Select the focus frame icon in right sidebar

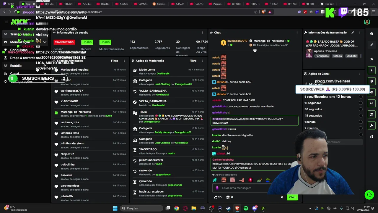point(372,59)
